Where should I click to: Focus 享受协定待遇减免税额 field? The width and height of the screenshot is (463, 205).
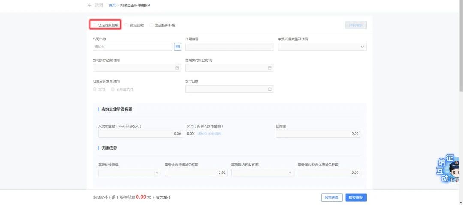point(196,172)
